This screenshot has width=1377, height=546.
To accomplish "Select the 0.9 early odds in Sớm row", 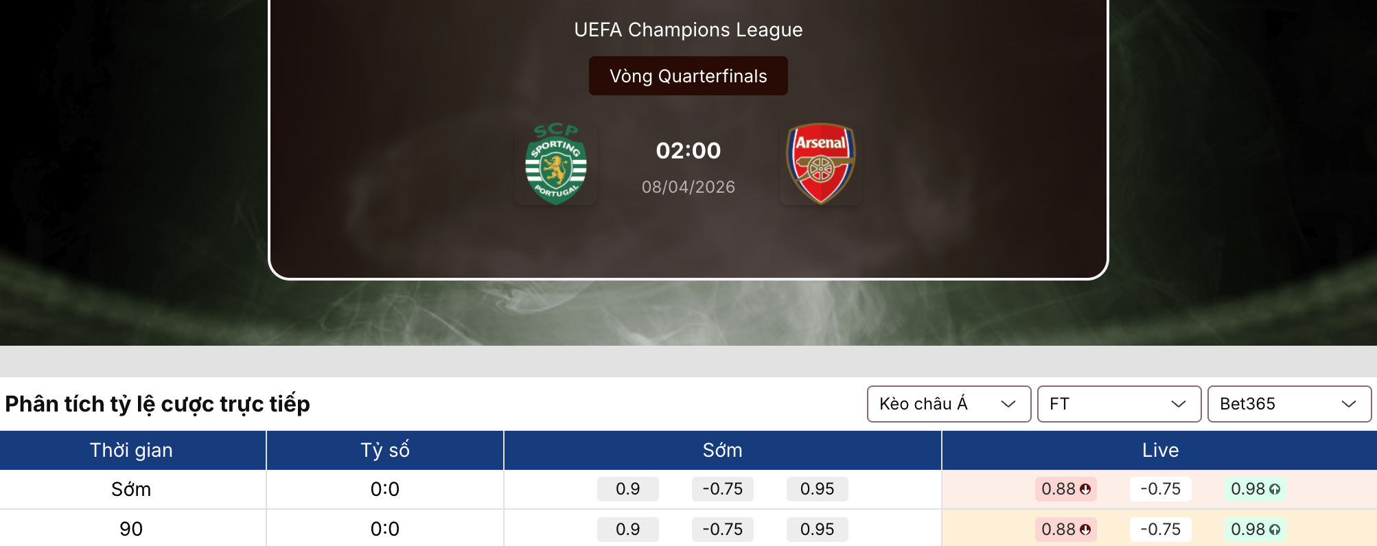I will pyautogui.click(x=627, y=489).
